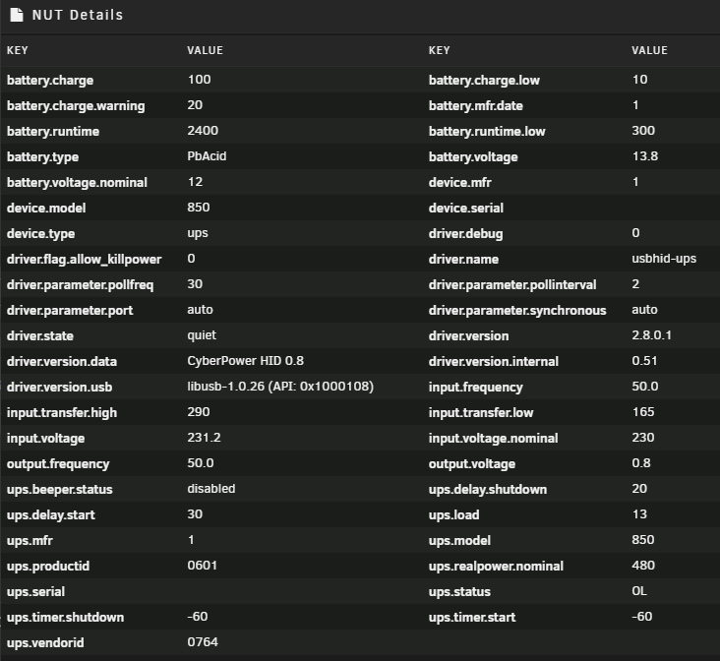Select the ups.realpower.nominal value 480
The image size is (720, 661).
(x=643, y=565)
